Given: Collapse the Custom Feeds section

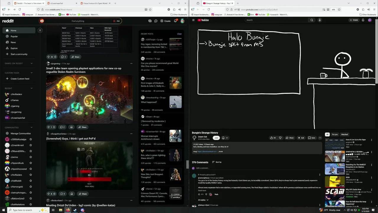Looking at the screenshot, I should tap(32, 73).
